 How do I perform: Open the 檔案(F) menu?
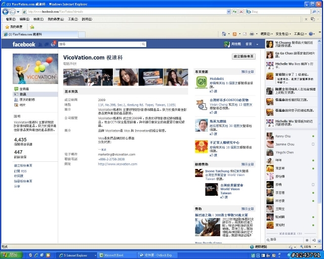11,19
